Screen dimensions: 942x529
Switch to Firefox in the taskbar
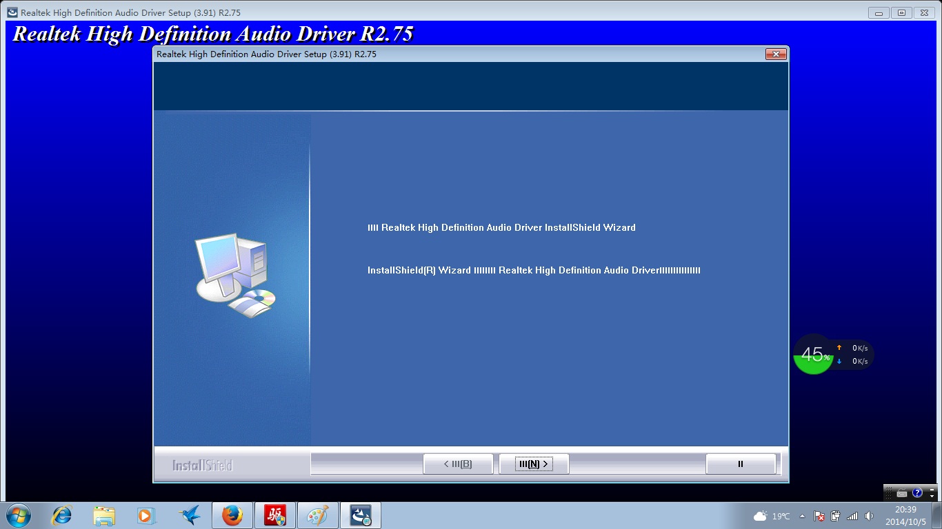(232, 515)
